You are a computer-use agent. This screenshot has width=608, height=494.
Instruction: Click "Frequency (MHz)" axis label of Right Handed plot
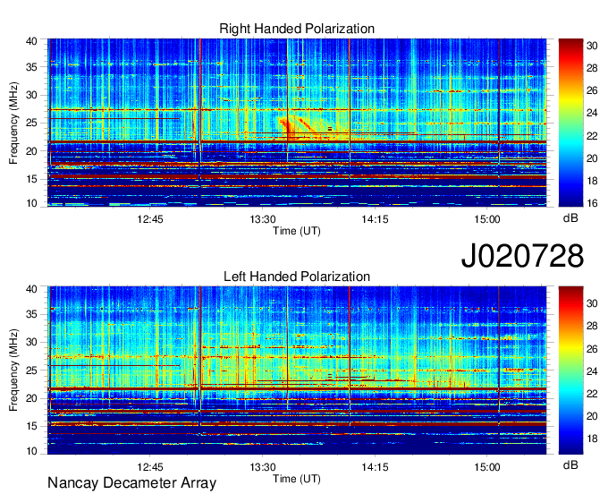[x=13, y=123]
